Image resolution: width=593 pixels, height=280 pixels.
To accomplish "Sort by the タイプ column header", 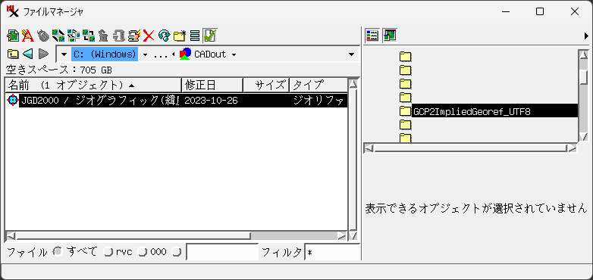I will pyautogui.click(x=318, y=86).
